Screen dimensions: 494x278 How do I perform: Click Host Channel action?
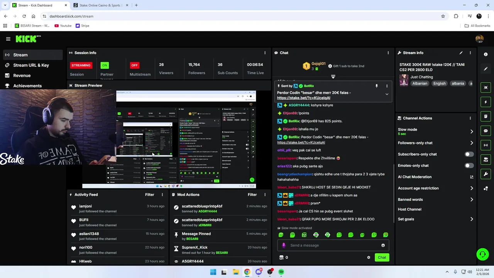409,209
